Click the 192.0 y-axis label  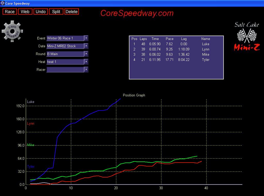point(20,106)
